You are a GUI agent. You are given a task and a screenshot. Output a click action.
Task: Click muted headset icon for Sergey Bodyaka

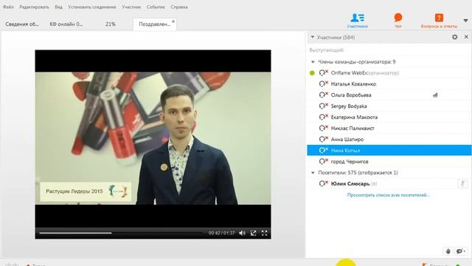323,106
